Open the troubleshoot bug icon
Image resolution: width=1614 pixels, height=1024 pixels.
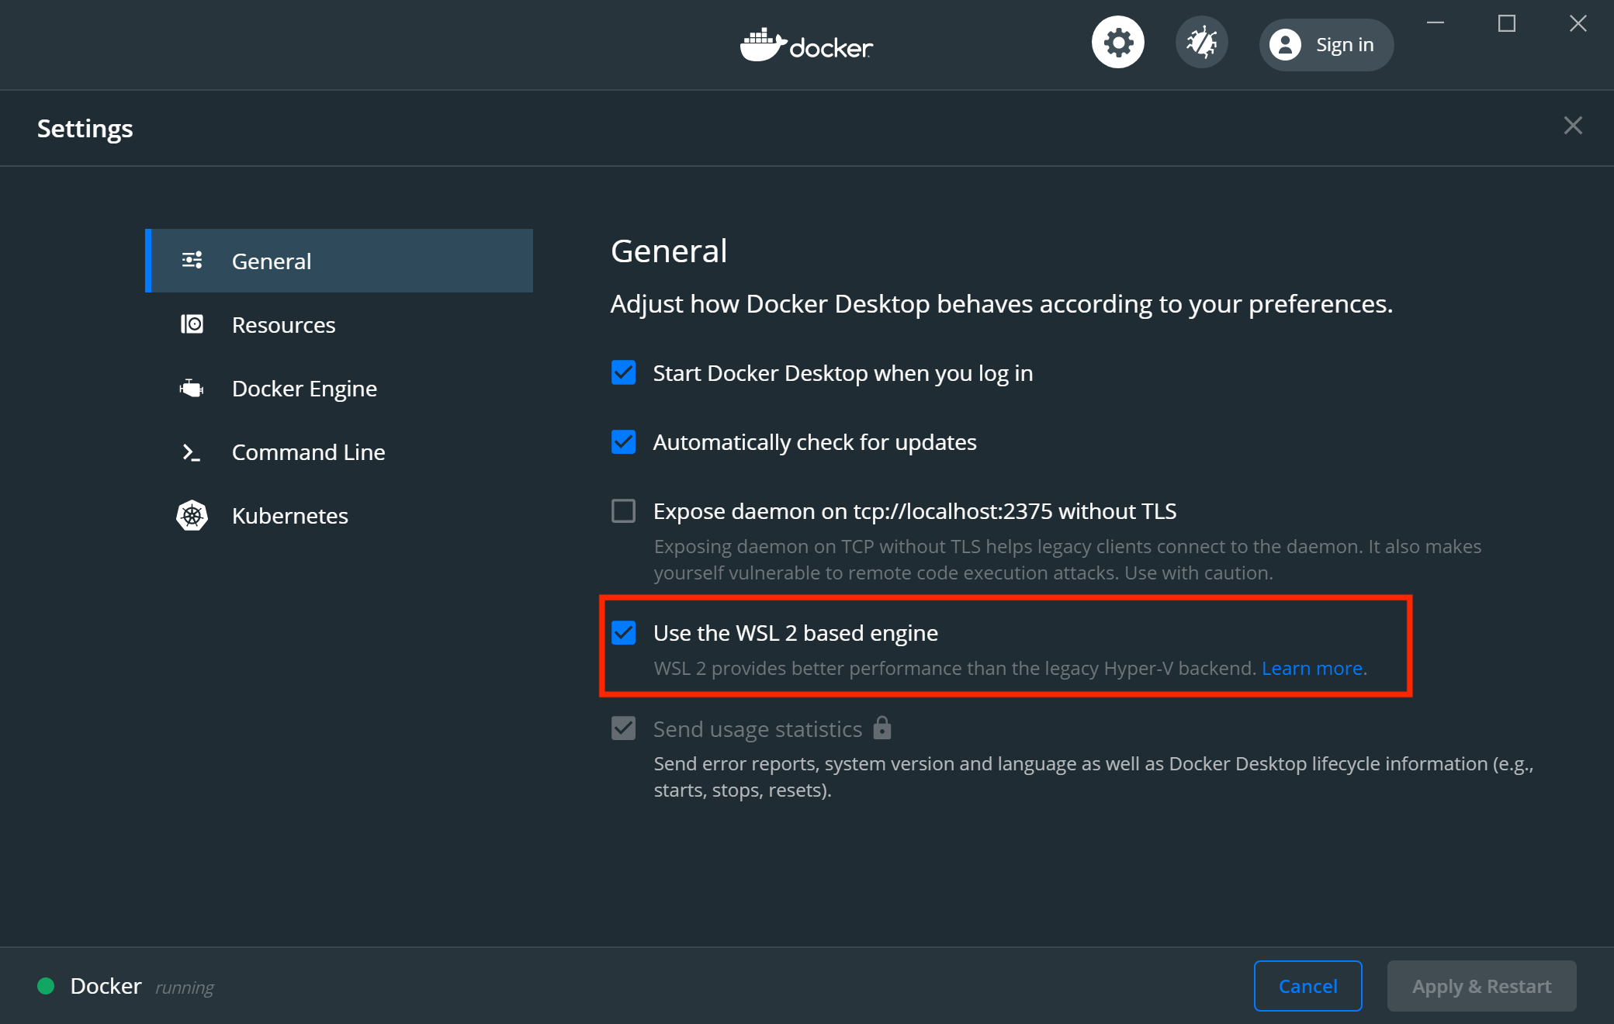coord(1201,43)
